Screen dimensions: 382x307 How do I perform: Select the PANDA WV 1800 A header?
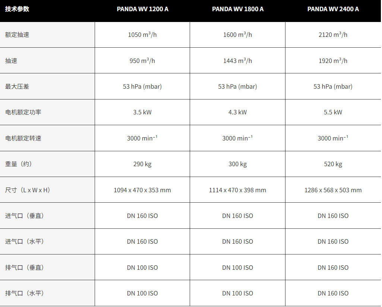point(238,9)
